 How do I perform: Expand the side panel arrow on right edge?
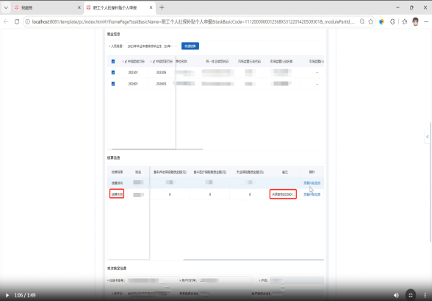click(x=427, y=137)
